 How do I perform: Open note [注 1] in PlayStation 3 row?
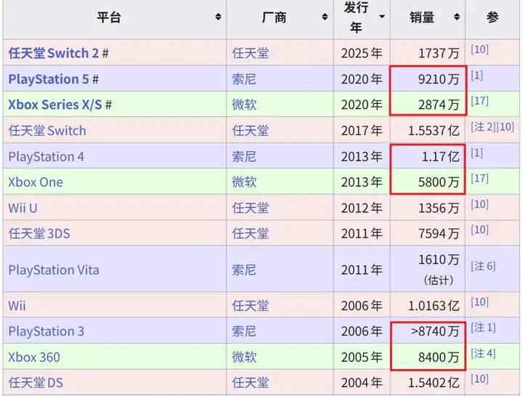483,328
